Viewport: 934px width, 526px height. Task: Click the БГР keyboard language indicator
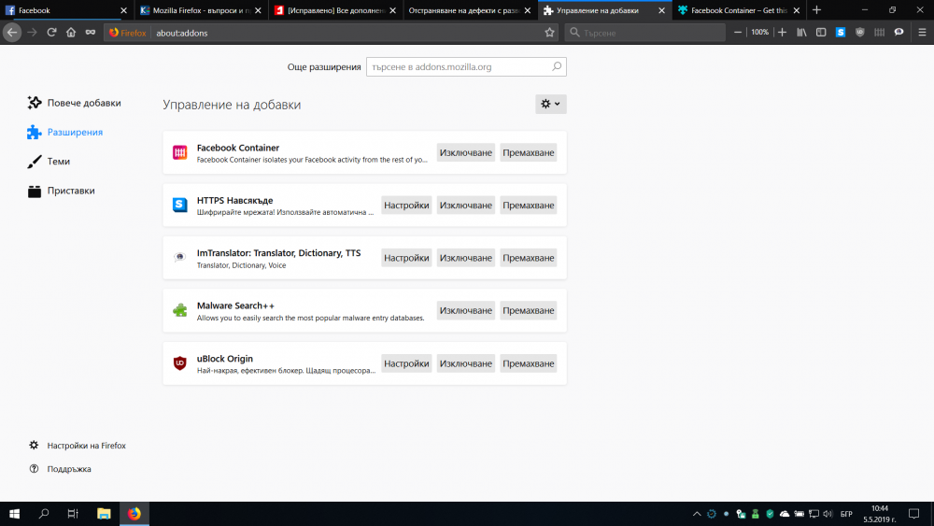846,514
